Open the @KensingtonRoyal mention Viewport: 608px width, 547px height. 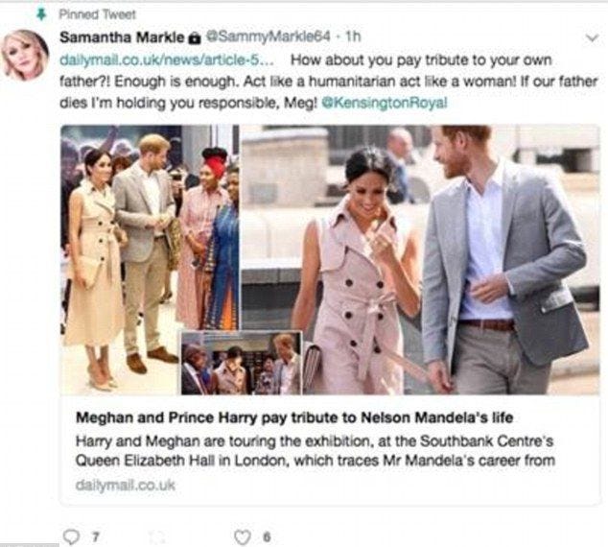coord(385,103)
